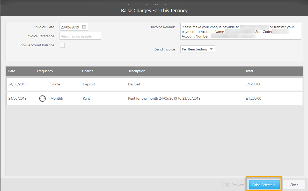Click the Rent row's £1,200.00 total

click(254, 98)
